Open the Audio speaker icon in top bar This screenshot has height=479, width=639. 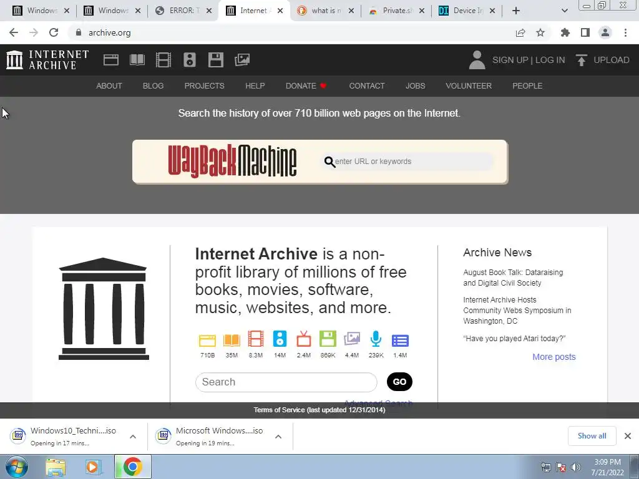(x=190, y=60)
